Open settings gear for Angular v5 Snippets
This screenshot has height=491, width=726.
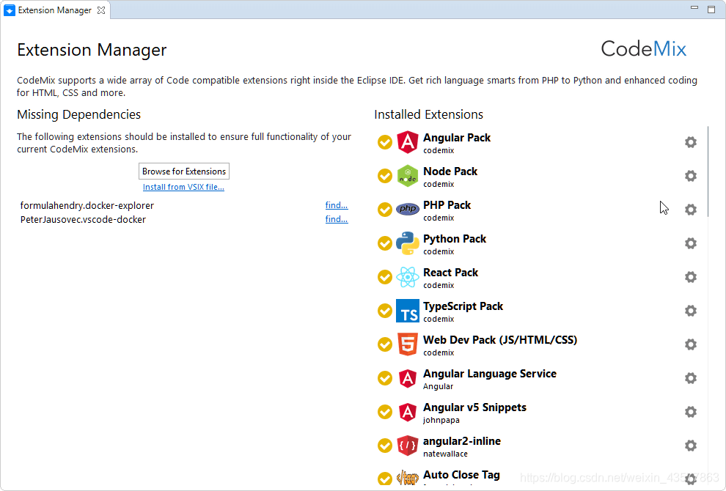(x=690, y=413)
